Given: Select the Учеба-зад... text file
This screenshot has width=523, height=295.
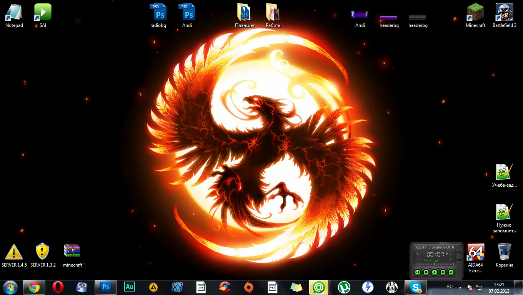Looking at the screenshot, I should click(x=504, y=175).
